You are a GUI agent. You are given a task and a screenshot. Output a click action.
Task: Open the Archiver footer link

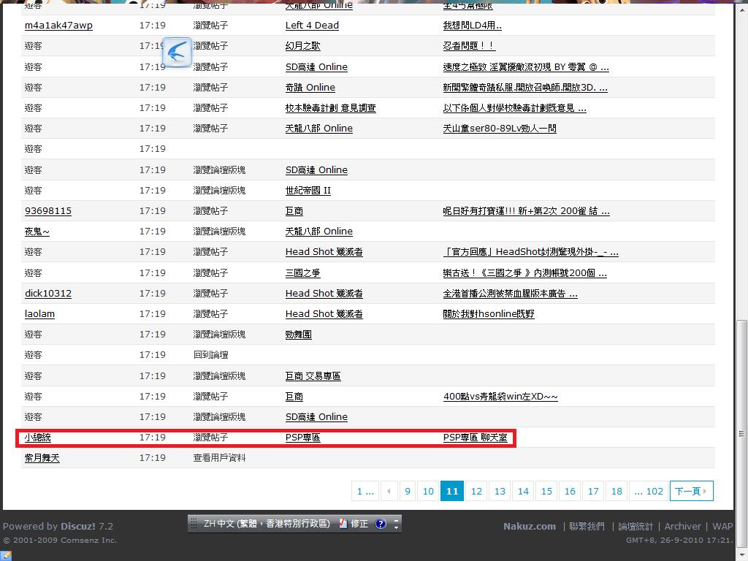[683, 526]
